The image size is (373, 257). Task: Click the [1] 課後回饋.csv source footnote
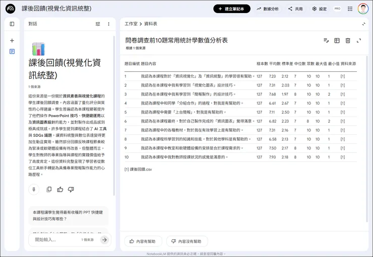[x=138, y=169]
